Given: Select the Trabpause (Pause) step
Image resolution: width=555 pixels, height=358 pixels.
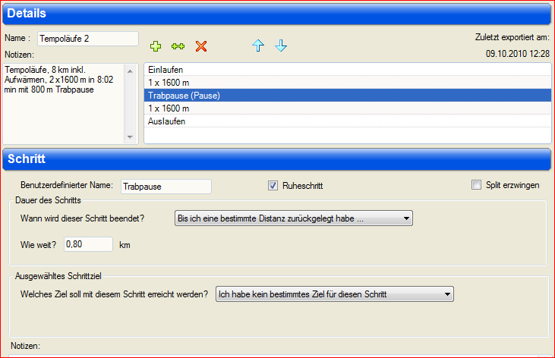Looking at the screenshot, I should pos(347,95).
